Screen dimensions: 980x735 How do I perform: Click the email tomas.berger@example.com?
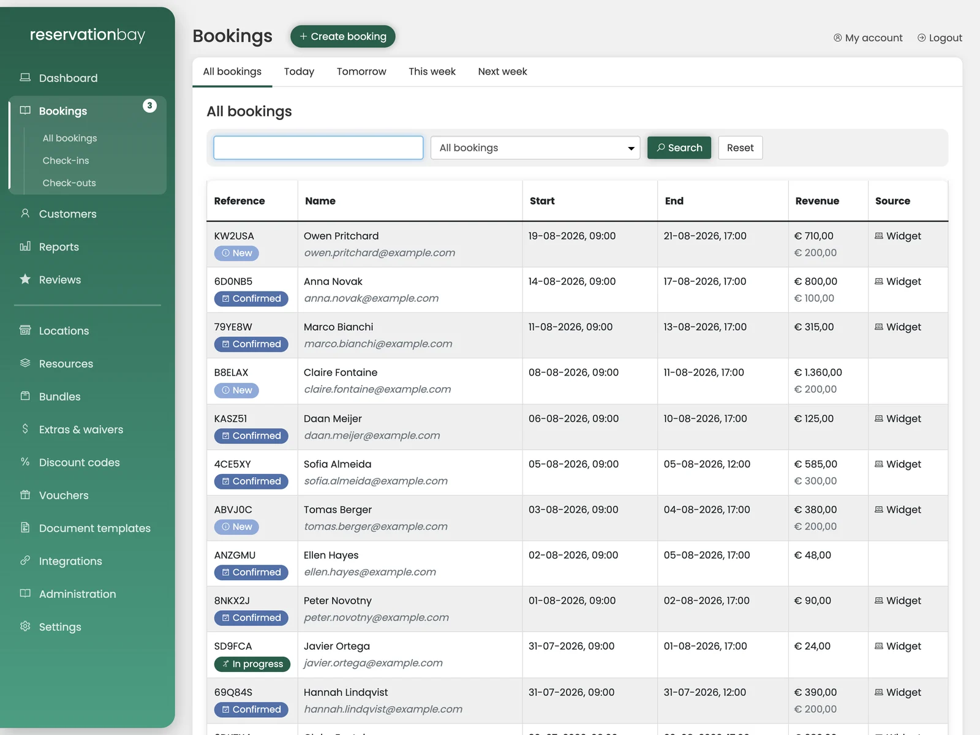point(375,526)
